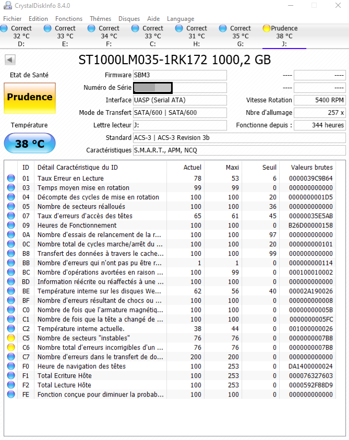This screenshot has height=440, width=349.
Task: Select row 'Heures de Fonctionnement'
Action: click(x=170, y=225)
